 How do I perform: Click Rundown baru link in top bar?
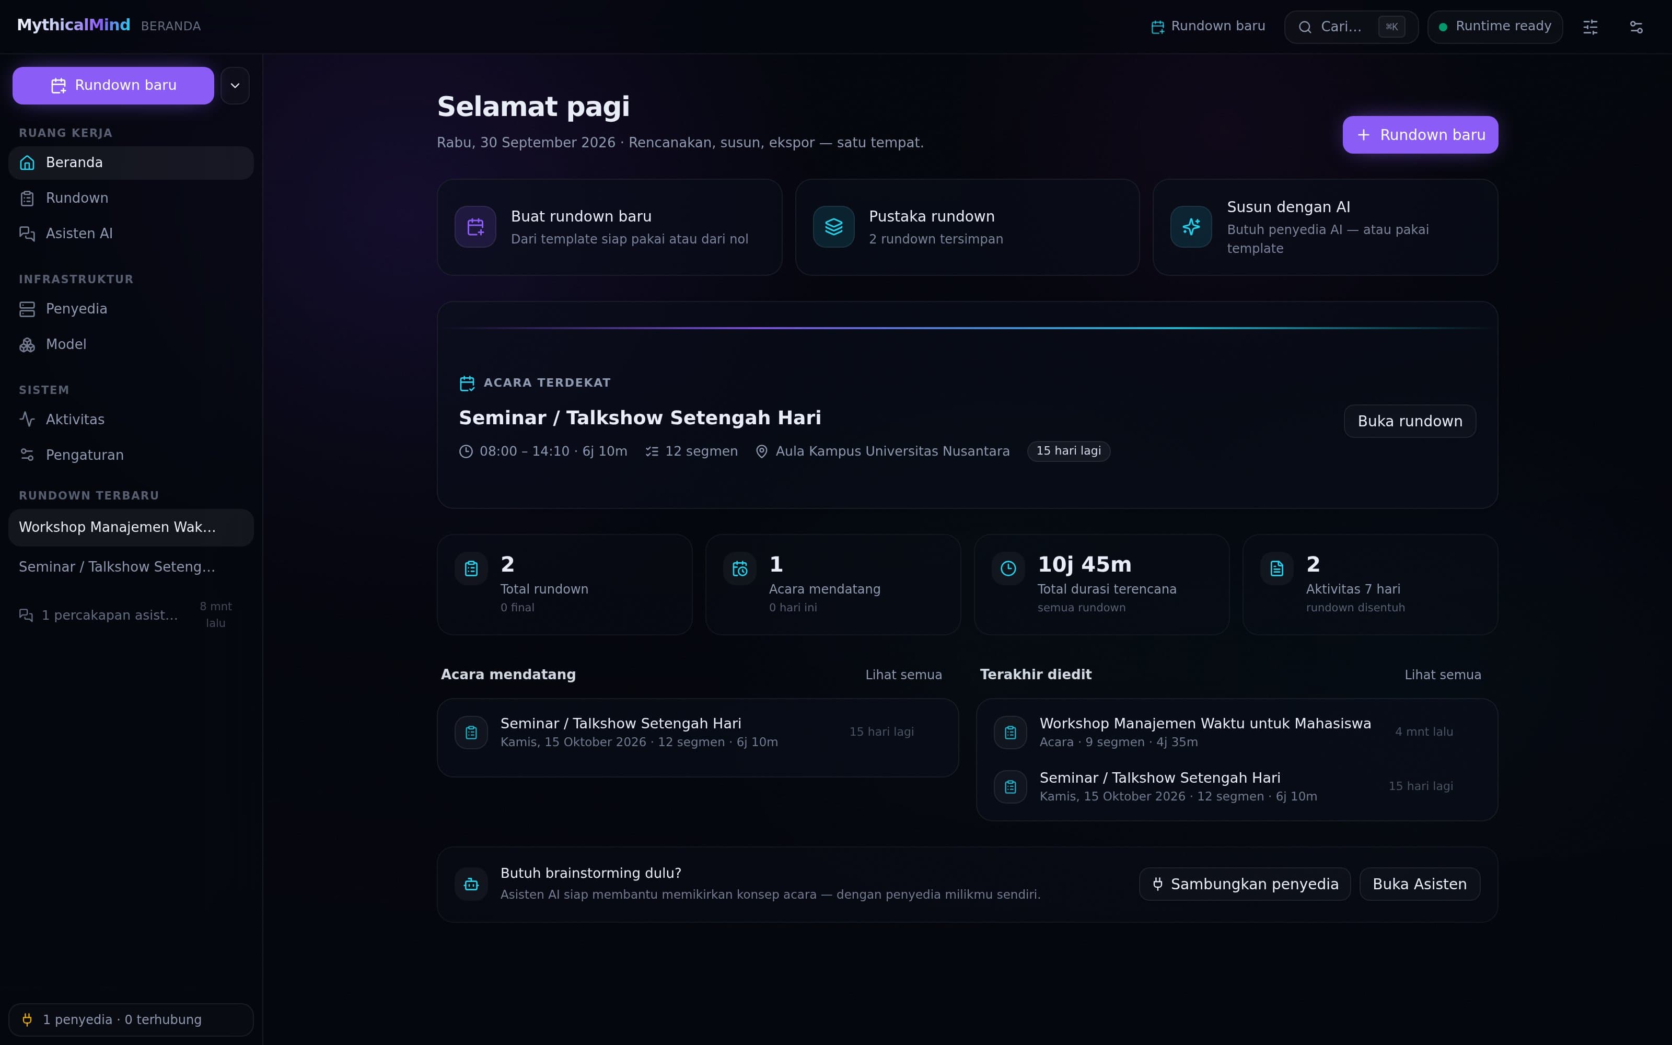[1207, 26]
